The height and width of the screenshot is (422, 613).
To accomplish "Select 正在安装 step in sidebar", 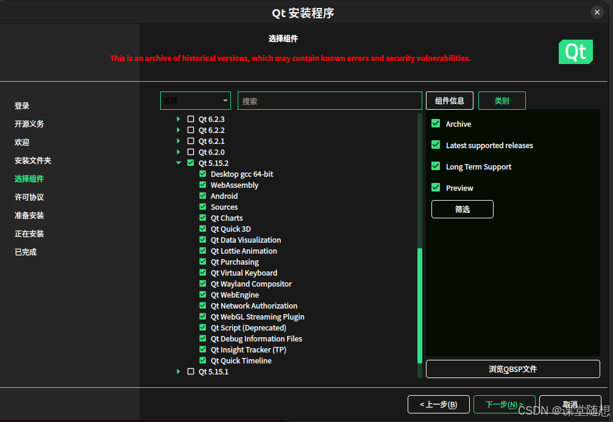I will pos(29,234).
